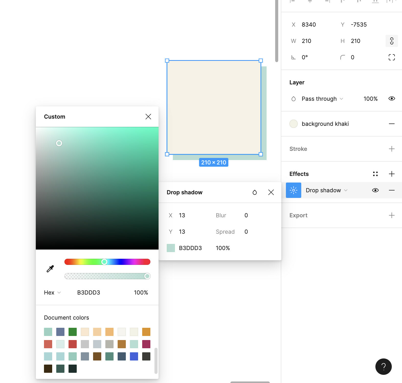Image resolution: width=402 pixels, height=383 pixels.
Task: Select the khaki square on canvas
Action: pyautogui.click(x=214, y=107)
